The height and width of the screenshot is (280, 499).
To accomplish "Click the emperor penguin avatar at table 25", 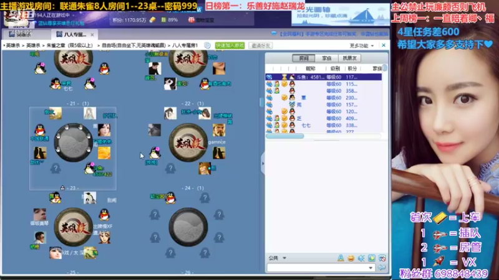I will (89, 198).
